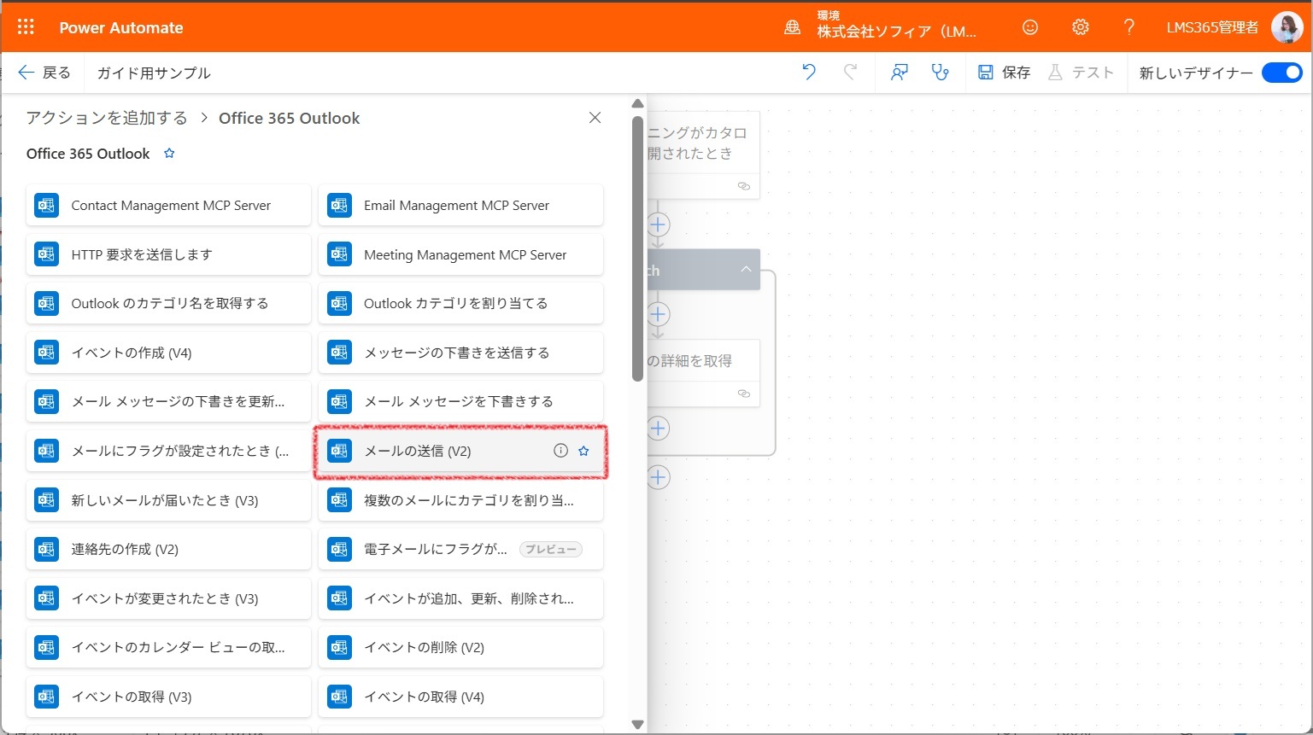Click star icon on メールの送信 (V2)

(x=583, y=451)
